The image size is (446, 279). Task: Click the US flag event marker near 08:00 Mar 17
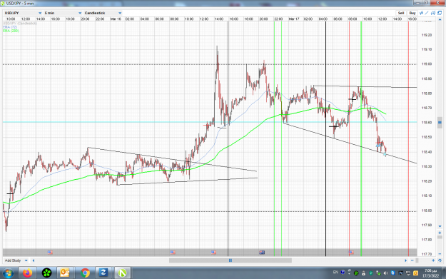pyautogui.click(x=351, y=253)
